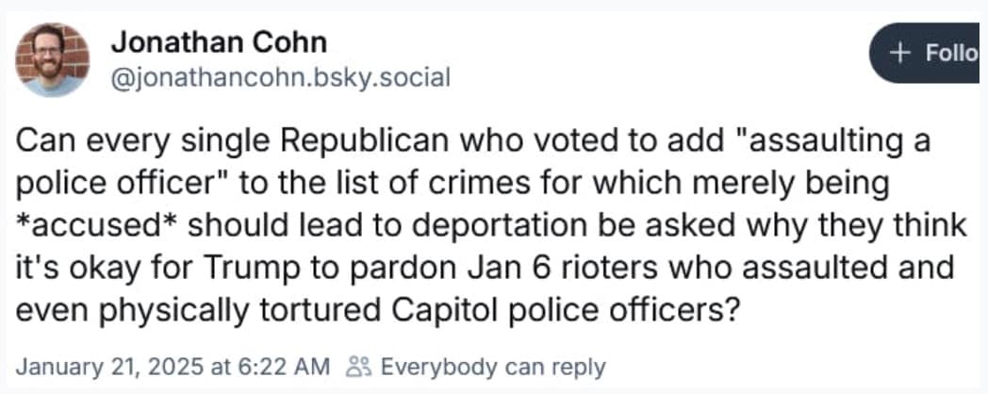Open the @jonathancohn.bsky.social handle link

click(x=280, y=76)
